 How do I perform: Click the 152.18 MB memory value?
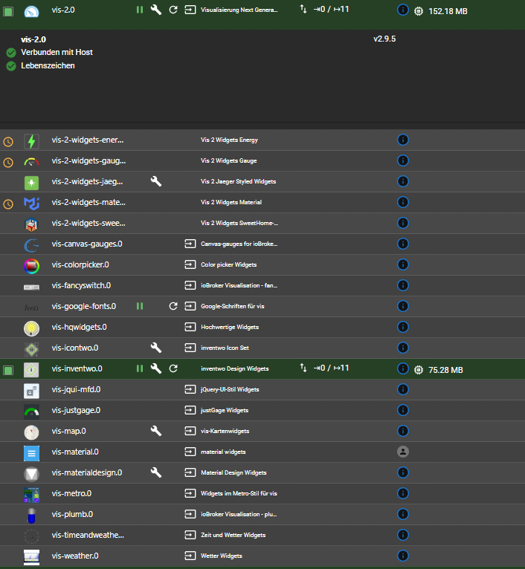(448, 11)
